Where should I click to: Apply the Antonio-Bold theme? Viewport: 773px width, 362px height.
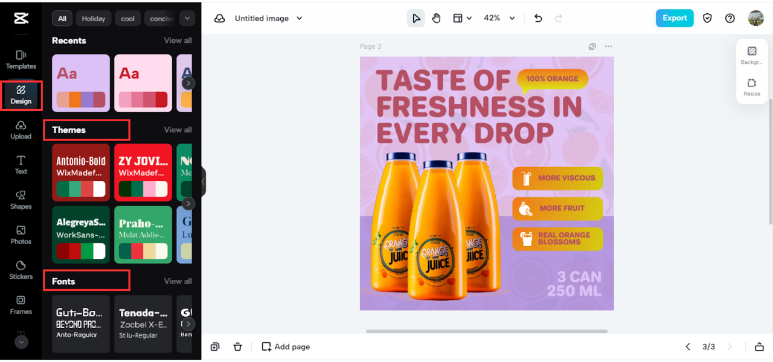click(81, 172)
